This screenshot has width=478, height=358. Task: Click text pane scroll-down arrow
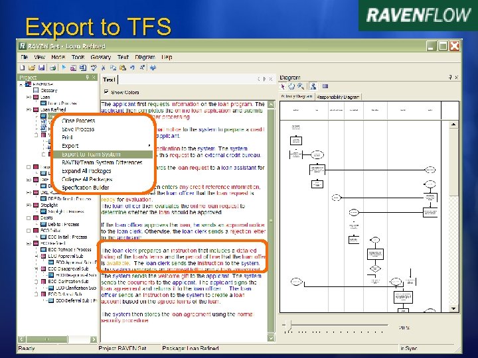point(271,337)
